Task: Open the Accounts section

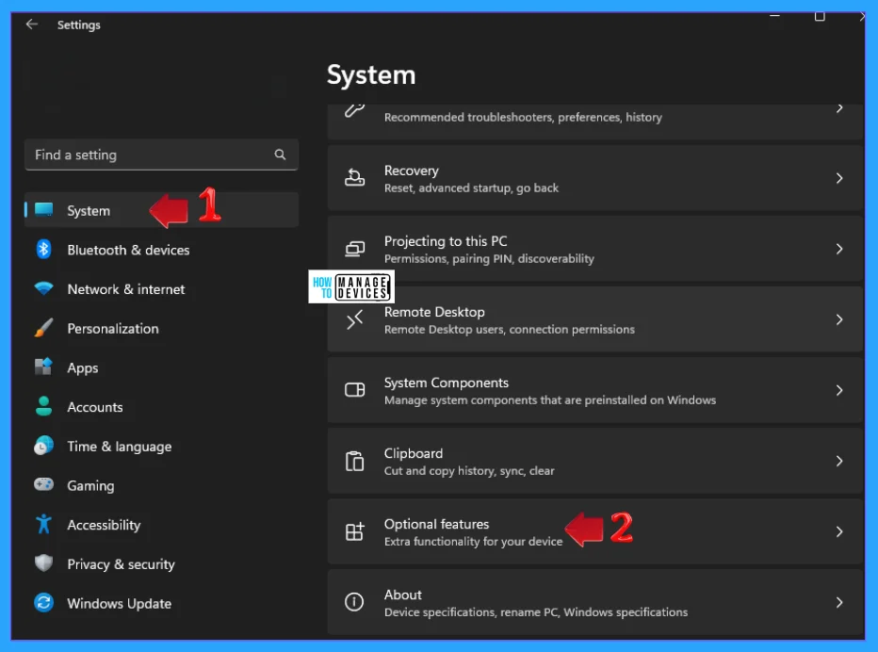Action: tap(161, 407)
